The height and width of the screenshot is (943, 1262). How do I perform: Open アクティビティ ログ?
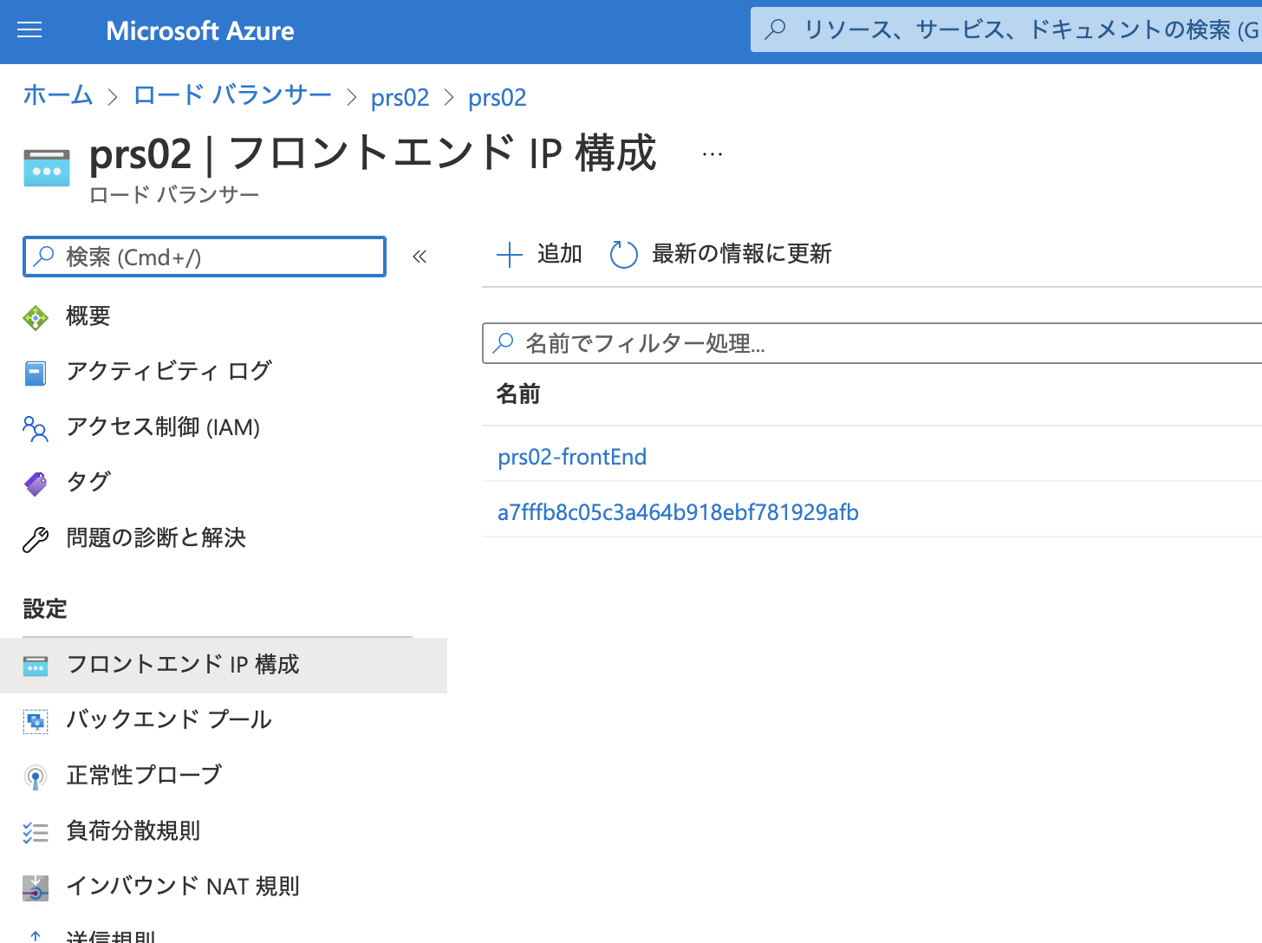pos(169,371)
